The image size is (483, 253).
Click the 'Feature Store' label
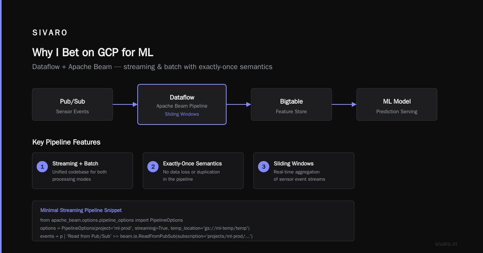point(291,112)
